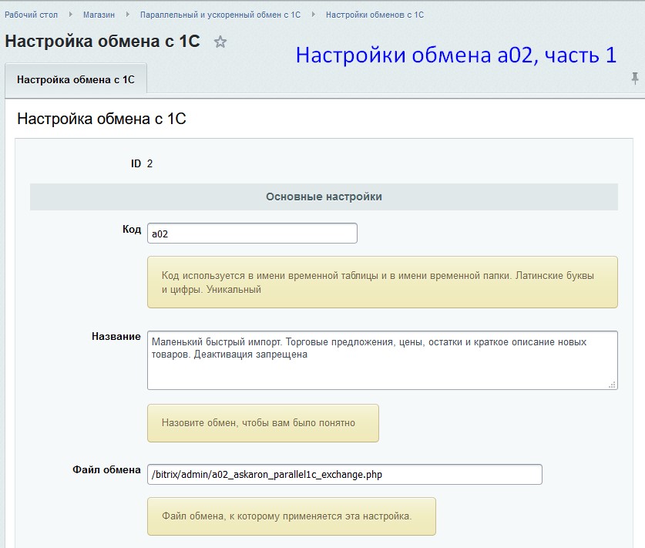This screenshot has width=645, height=548.
Task: Click the Название field label
Action: point(116,337)
